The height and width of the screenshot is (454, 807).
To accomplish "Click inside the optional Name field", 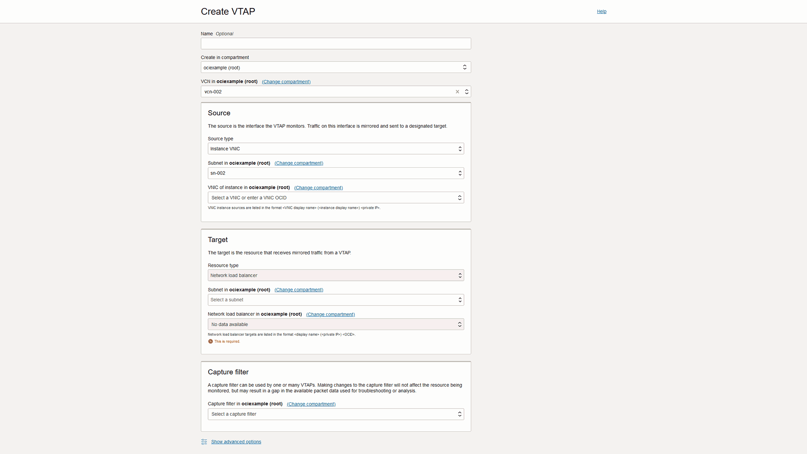I will (x=335, y=43).
